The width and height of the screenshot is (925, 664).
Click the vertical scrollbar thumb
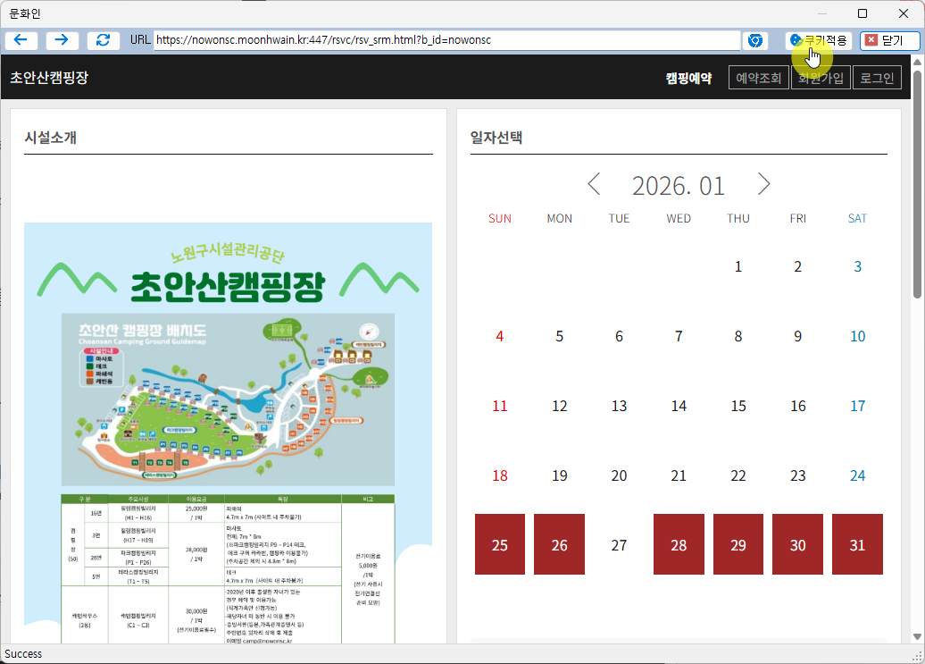[917, 184]
